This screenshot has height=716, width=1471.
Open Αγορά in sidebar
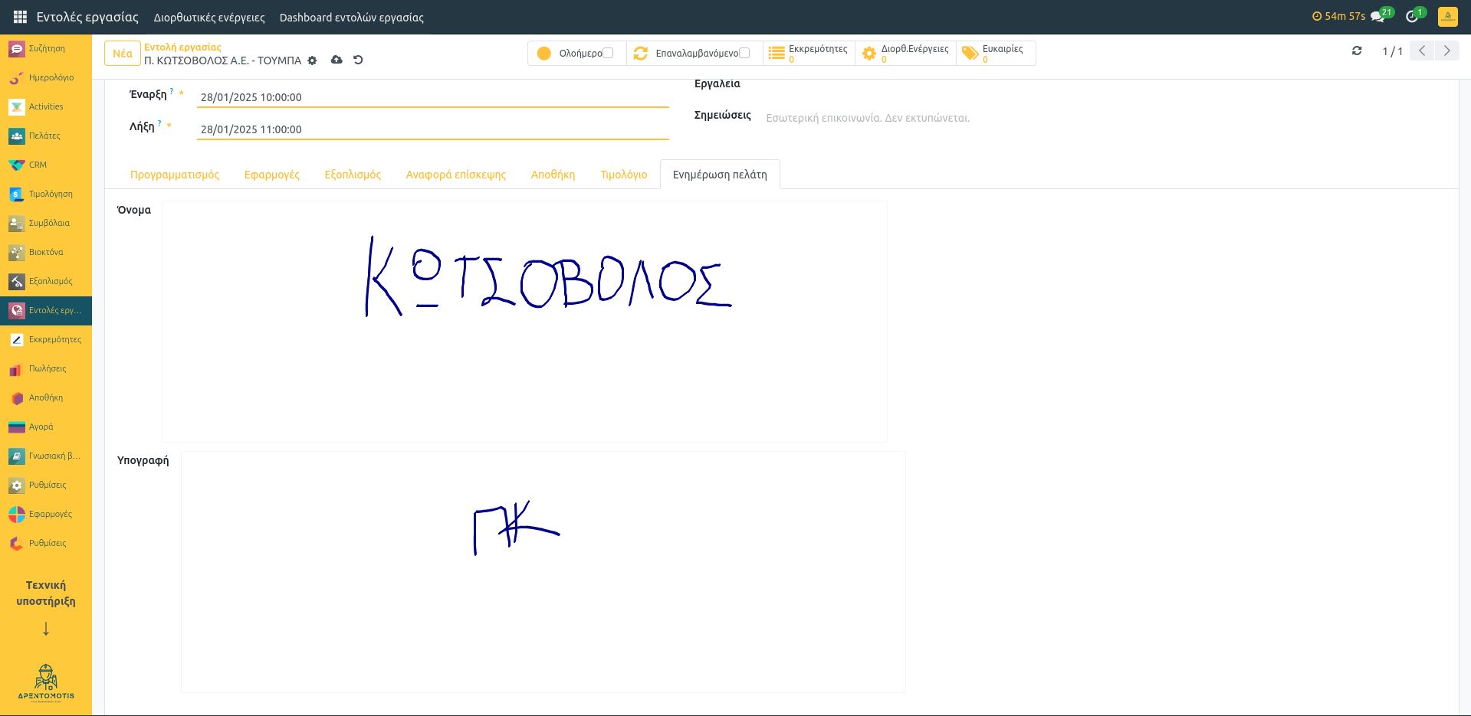(x=46, y=427)
